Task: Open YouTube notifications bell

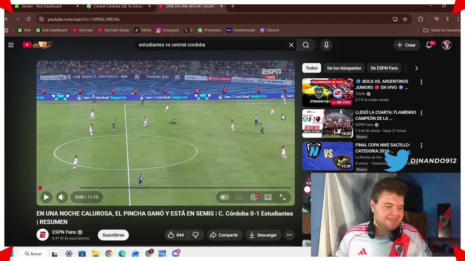Action: 429,45
